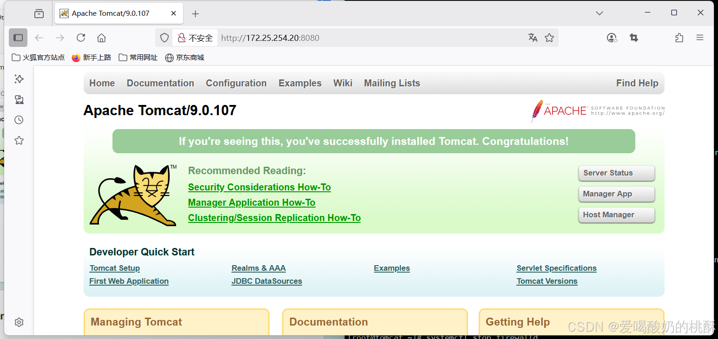Open the Tomcat Setup link

[114, 268]
